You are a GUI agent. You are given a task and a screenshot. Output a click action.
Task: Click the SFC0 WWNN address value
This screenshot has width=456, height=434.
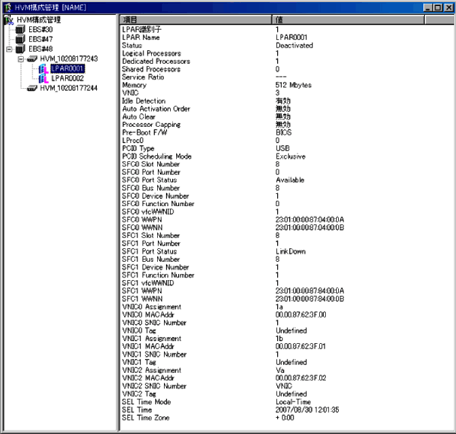(310, 228)
